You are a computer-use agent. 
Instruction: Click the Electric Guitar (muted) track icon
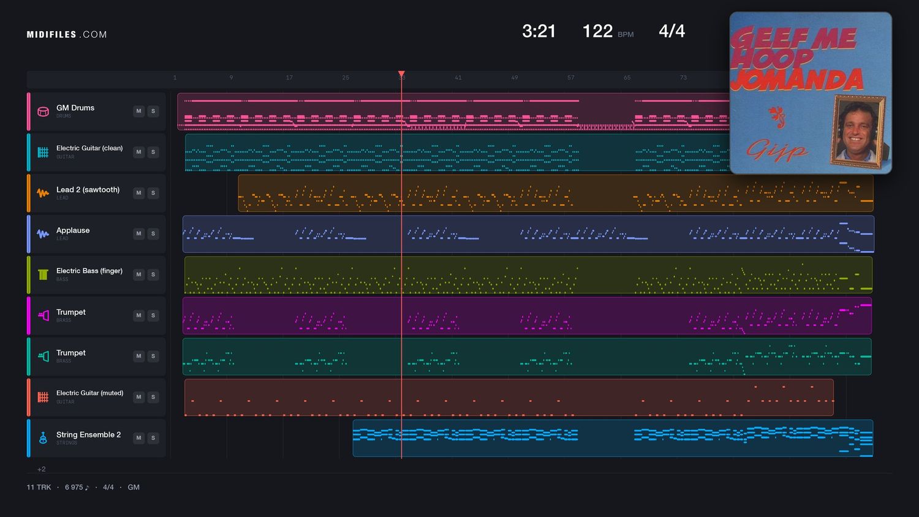[43, 397]
